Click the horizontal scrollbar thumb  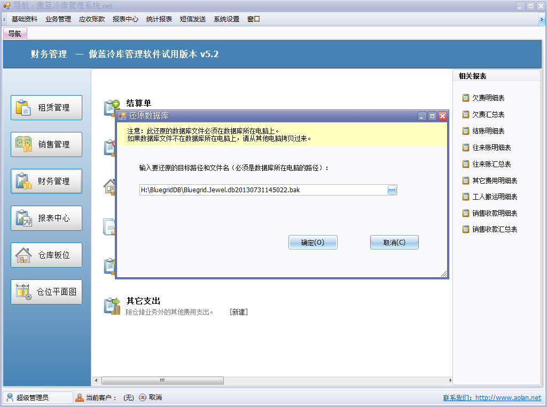[162, 381]
